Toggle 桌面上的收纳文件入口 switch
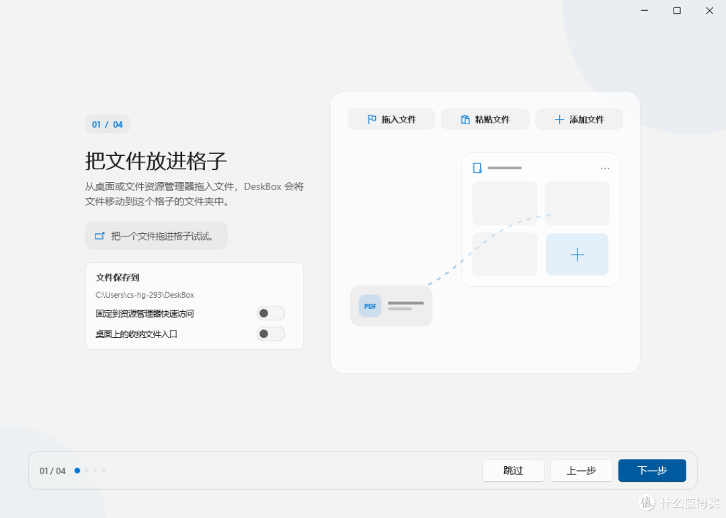The width and height of the screenshot is (726, 518). [271, 334]
